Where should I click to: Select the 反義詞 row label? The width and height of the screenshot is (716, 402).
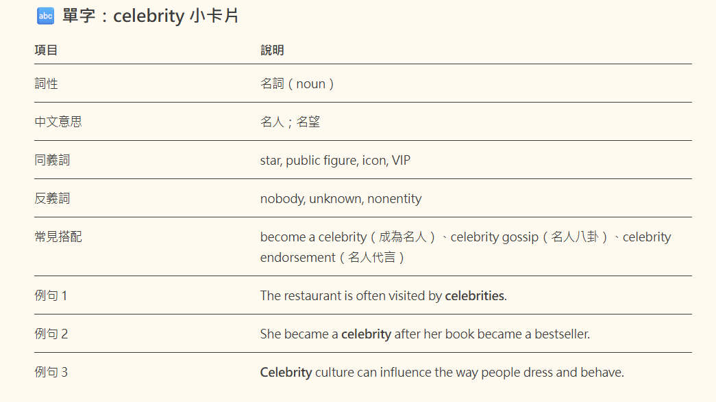coord(52,199)
